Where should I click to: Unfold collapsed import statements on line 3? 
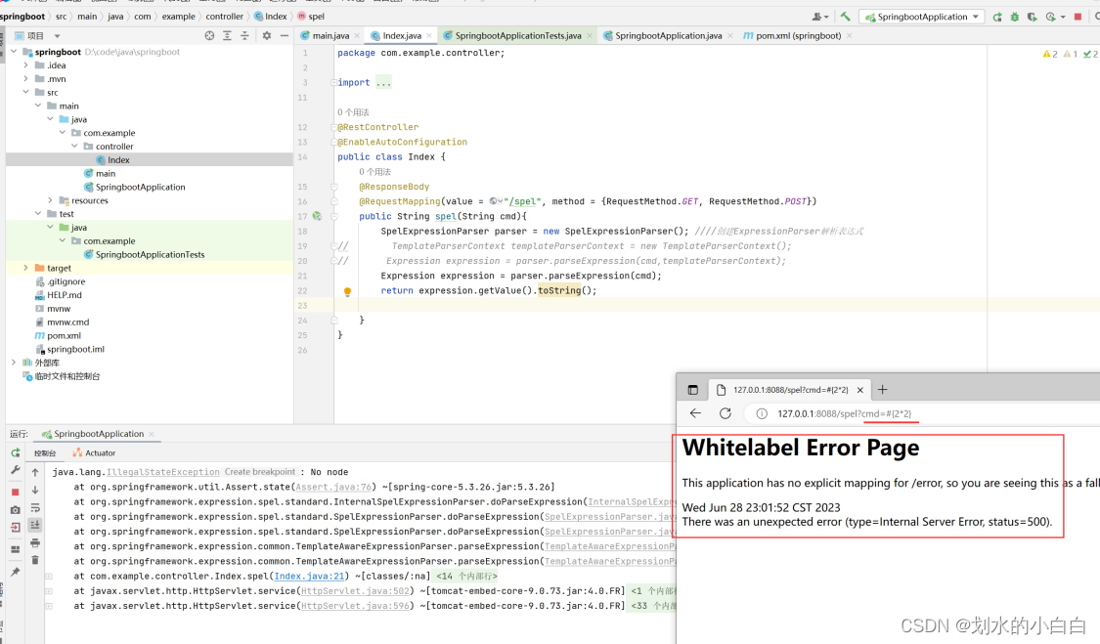click(334, 82)
